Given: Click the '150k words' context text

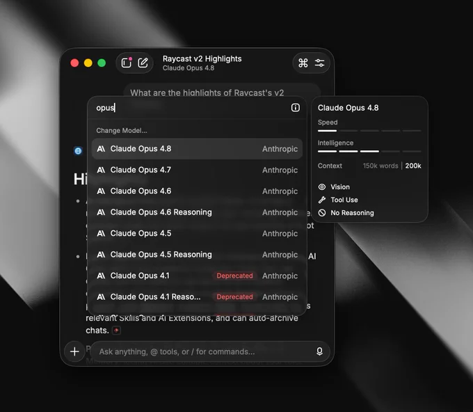Looking at the screenshot, I should coord(380,166).
